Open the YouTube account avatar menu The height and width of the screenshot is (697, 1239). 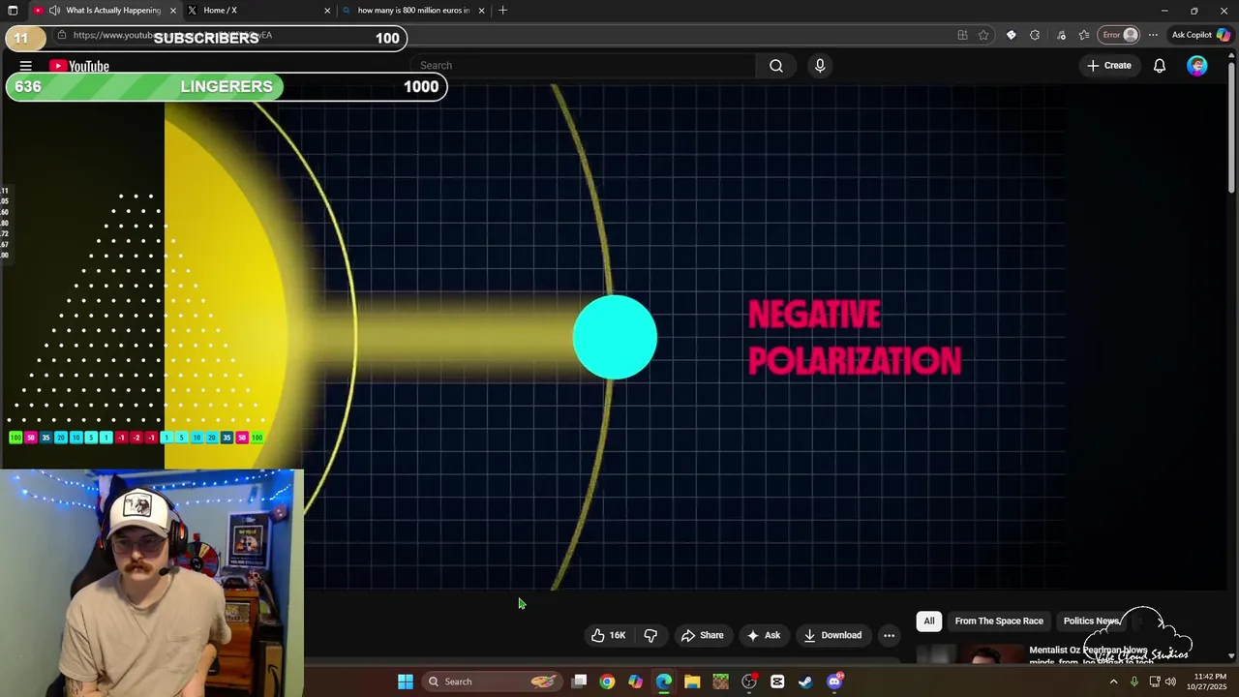pos(1197,66)
